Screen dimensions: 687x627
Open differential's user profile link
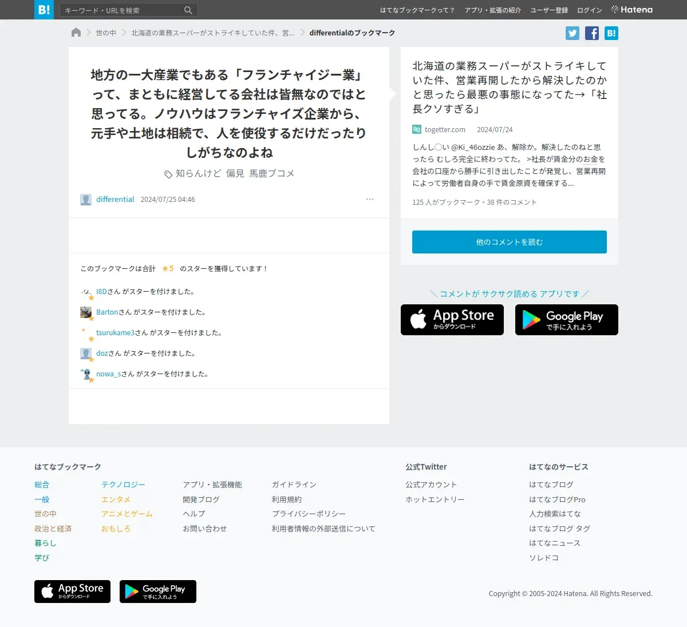click(x=115, y=199)
